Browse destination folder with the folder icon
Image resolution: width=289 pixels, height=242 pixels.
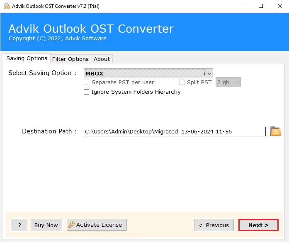coord(275,131)
